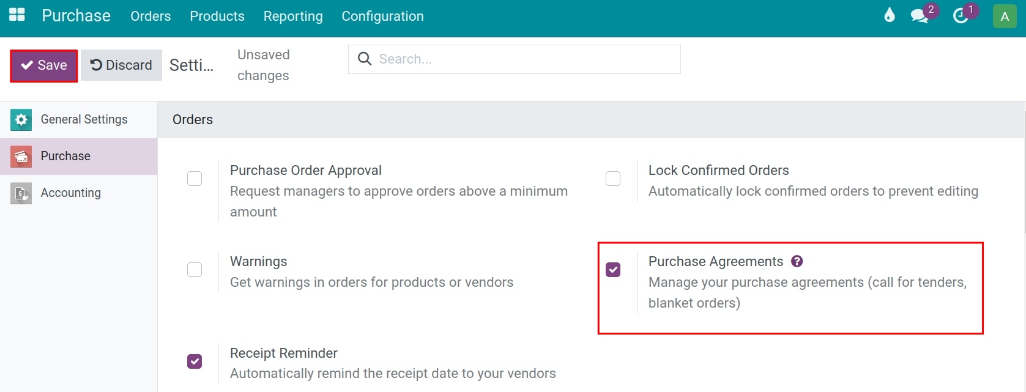Open the user avatar A menu

coord(1005,17)
